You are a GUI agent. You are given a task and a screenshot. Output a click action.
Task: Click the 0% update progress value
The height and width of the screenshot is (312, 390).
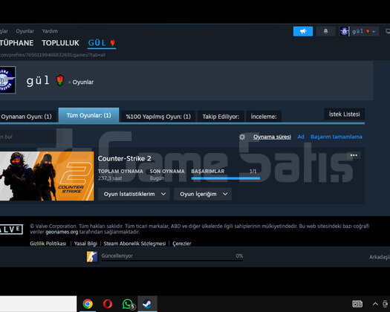(239, 256)
